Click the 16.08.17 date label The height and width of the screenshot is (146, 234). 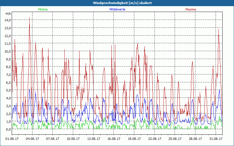pyautogui.click(x=114, y=139)
